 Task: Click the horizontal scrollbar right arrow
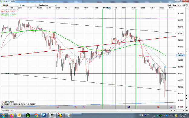coord(172,110)
